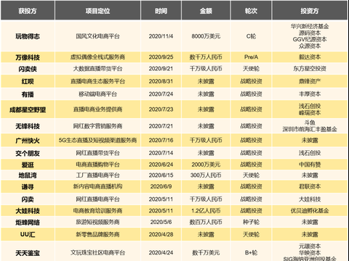349x261 pixels.
Task: Select the 谦寻 company cell
Action: point(28,186)
